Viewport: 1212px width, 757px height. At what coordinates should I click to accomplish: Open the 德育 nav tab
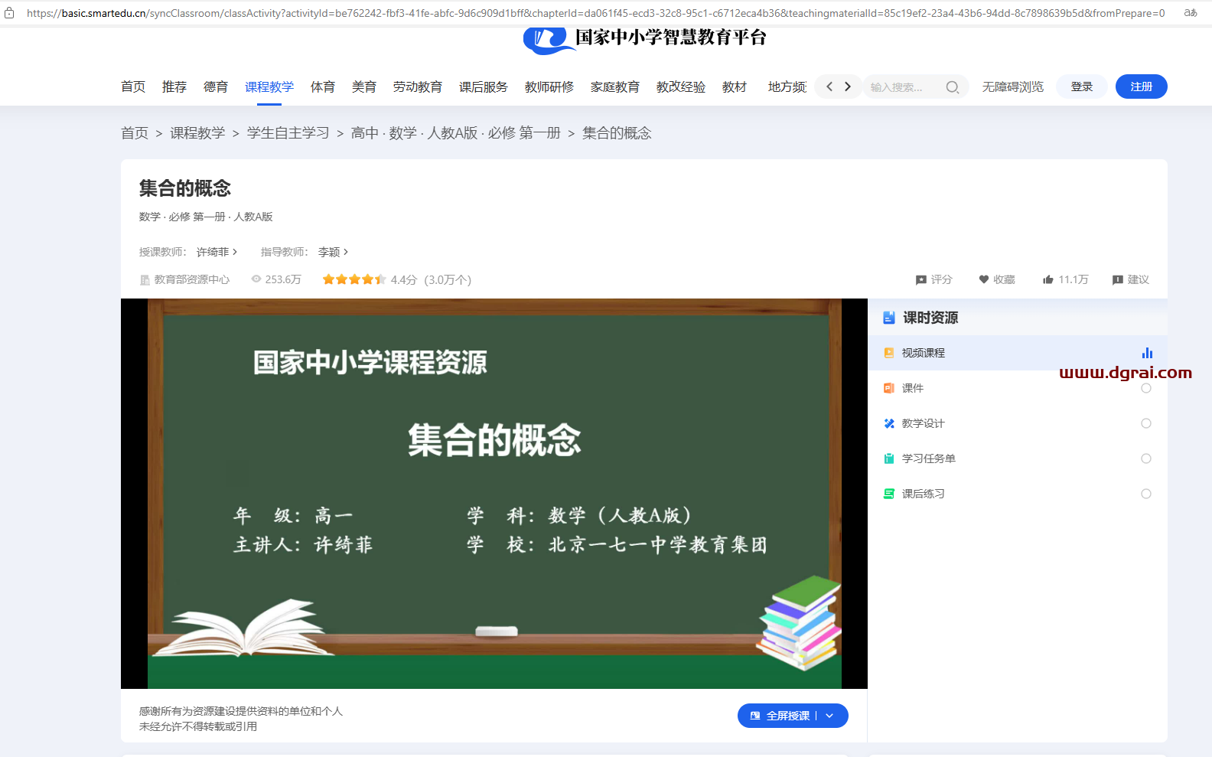(x=216, y=87)
